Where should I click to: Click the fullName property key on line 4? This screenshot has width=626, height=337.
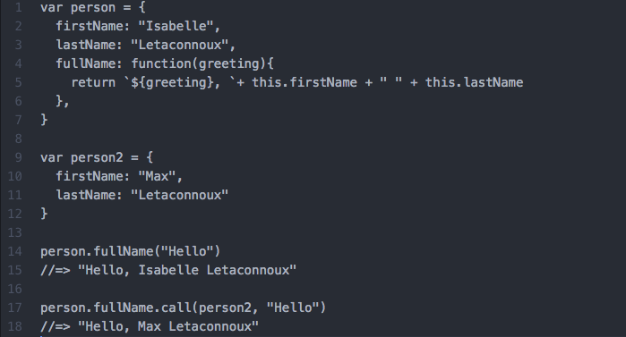pos(85,63)
